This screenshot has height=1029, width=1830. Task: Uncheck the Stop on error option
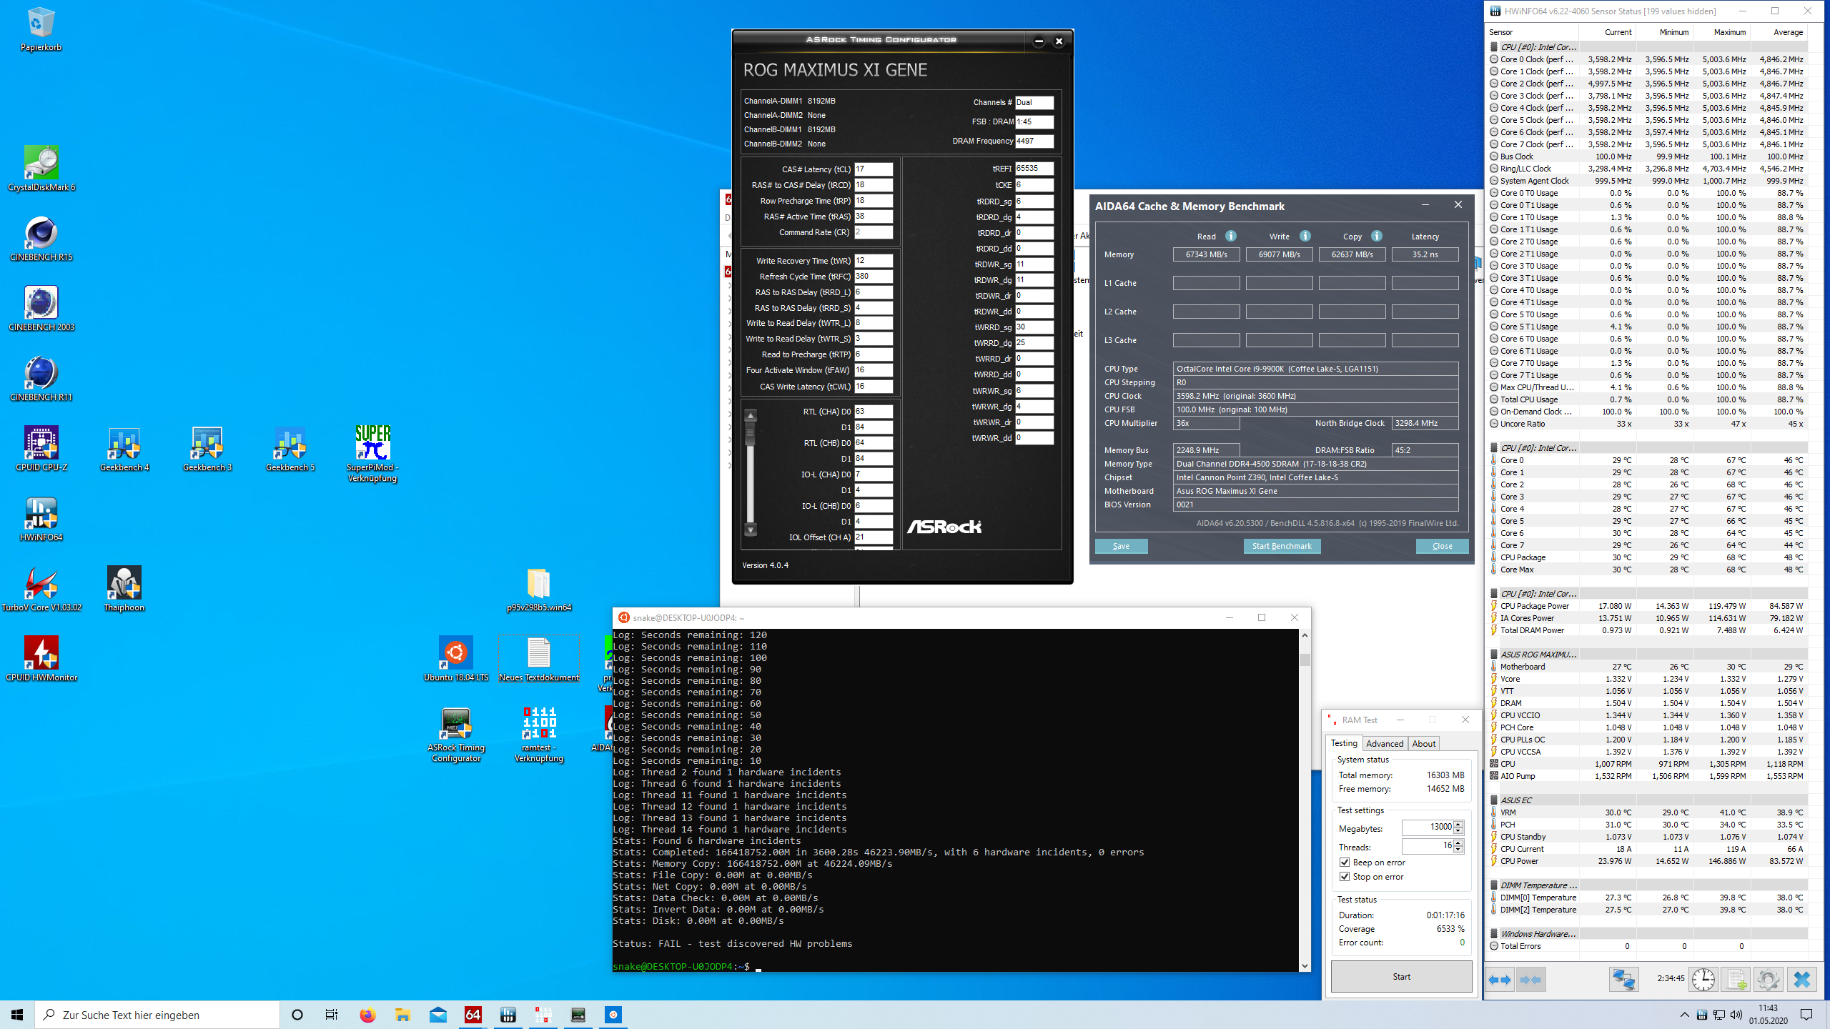tap(1345, 877)
